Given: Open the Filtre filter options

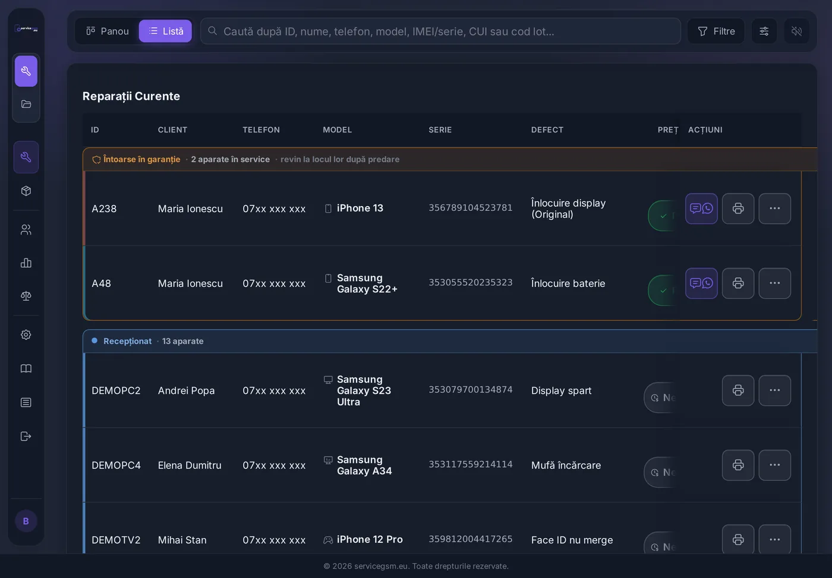Looking at the screenshot, I should (x=716, y=31).
